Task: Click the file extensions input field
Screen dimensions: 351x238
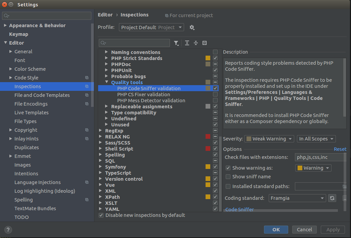Action: [320, 157]
